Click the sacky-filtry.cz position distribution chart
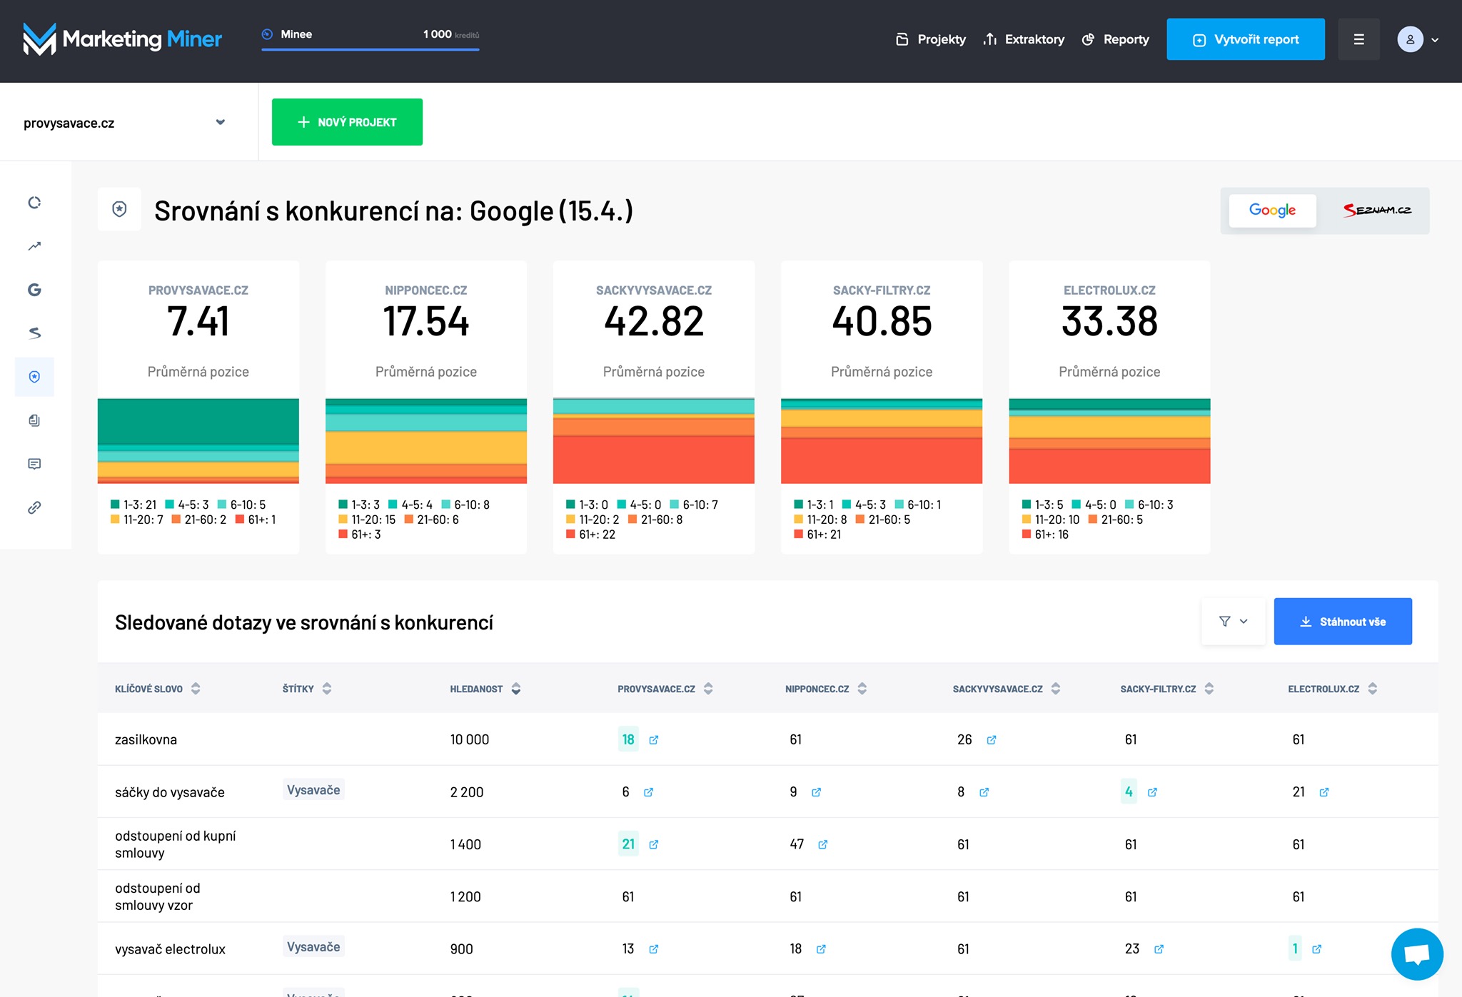Viewport: 1462px width, 997px height. pos(882,441)
